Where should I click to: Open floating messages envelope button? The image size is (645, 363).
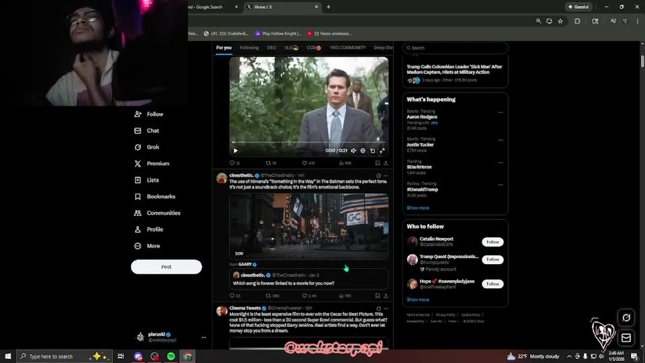coord(626,338)
